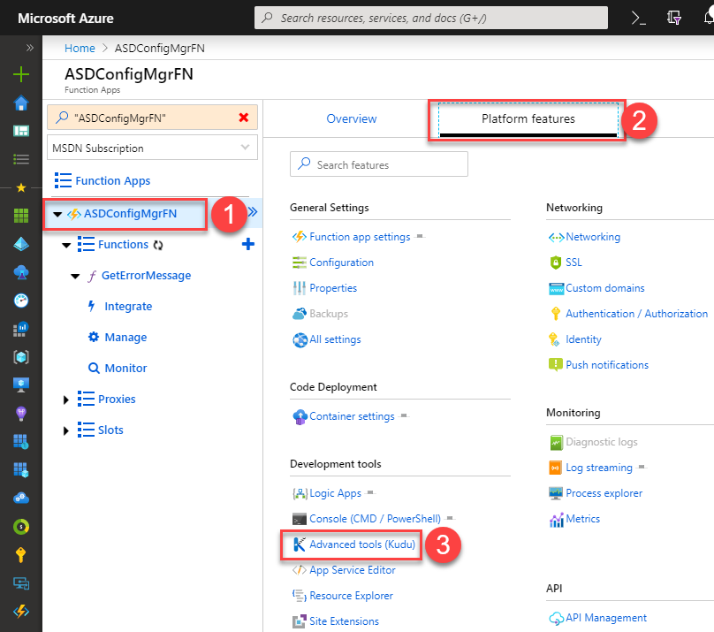Clear the ASDConfigMgrFN search with red X

(244, 118)
